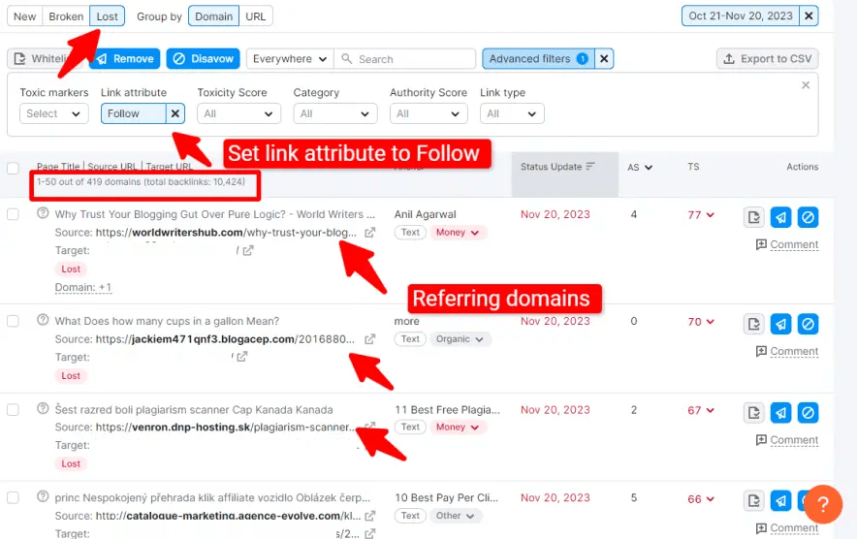Viewport: 857px width, 539px height.
Task: Clear the Oct 21-Nov 20 date range
Action: [809, 16]
